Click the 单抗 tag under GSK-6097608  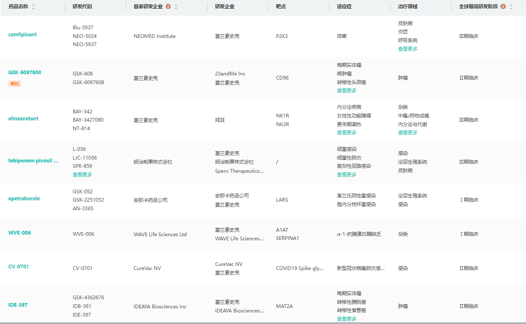pos(14,84)
